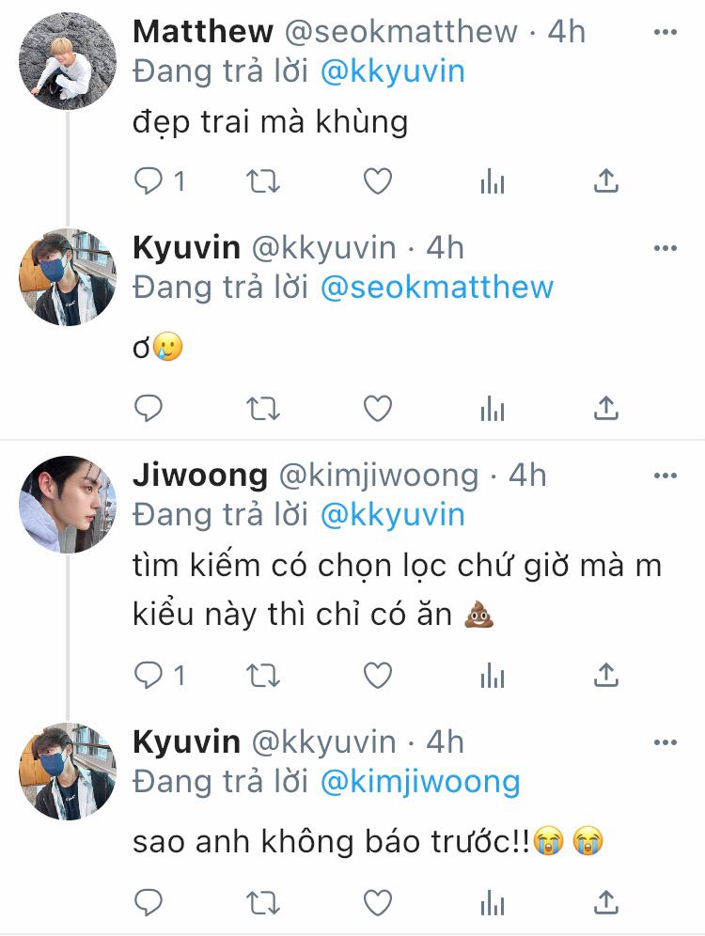
Task: Open more options on Kyuvin's last reply
Action: [666, 742]
